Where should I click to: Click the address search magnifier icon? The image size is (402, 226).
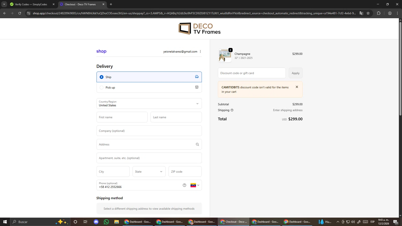click(197, 144)
